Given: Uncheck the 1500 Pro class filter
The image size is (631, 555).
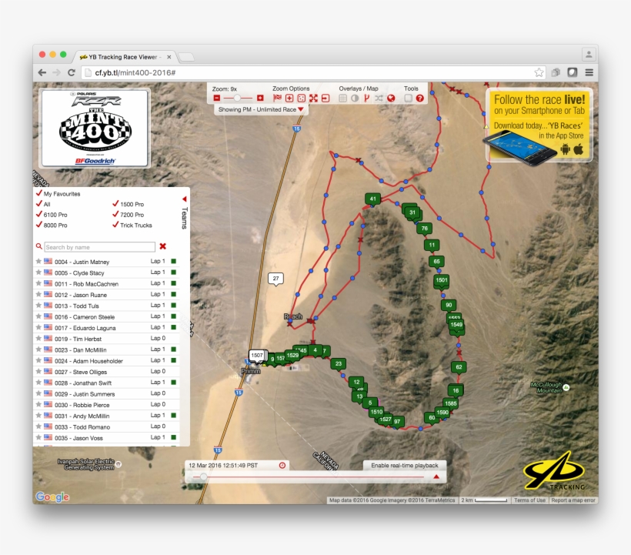Looking at the screenshot, I should coord(115,204).
